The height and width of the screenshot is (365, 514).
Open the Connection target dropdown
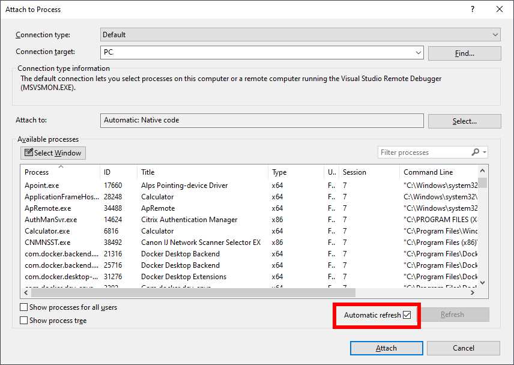click(x=419, y=52)
